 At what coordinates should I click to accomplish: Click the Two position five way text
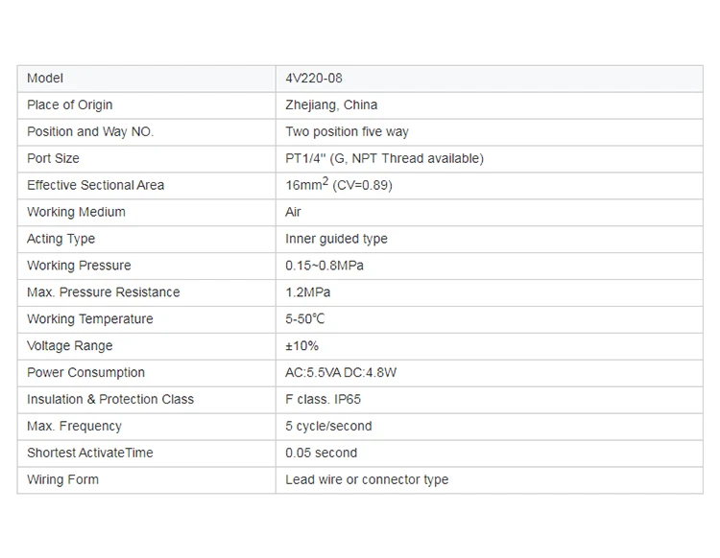347,132
